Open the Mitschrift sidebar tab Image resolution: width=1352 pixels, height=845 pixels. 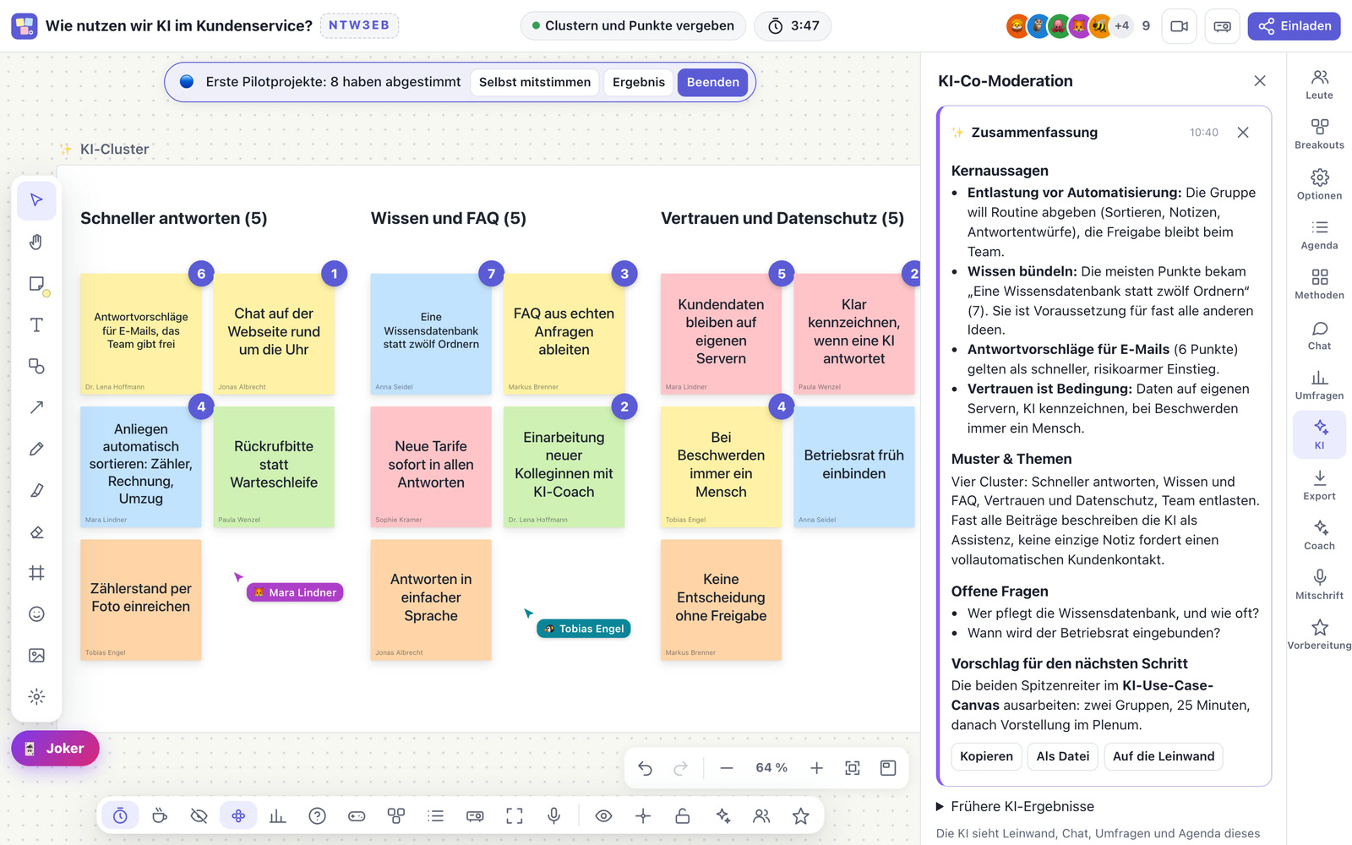click(x=1319, y=585)
